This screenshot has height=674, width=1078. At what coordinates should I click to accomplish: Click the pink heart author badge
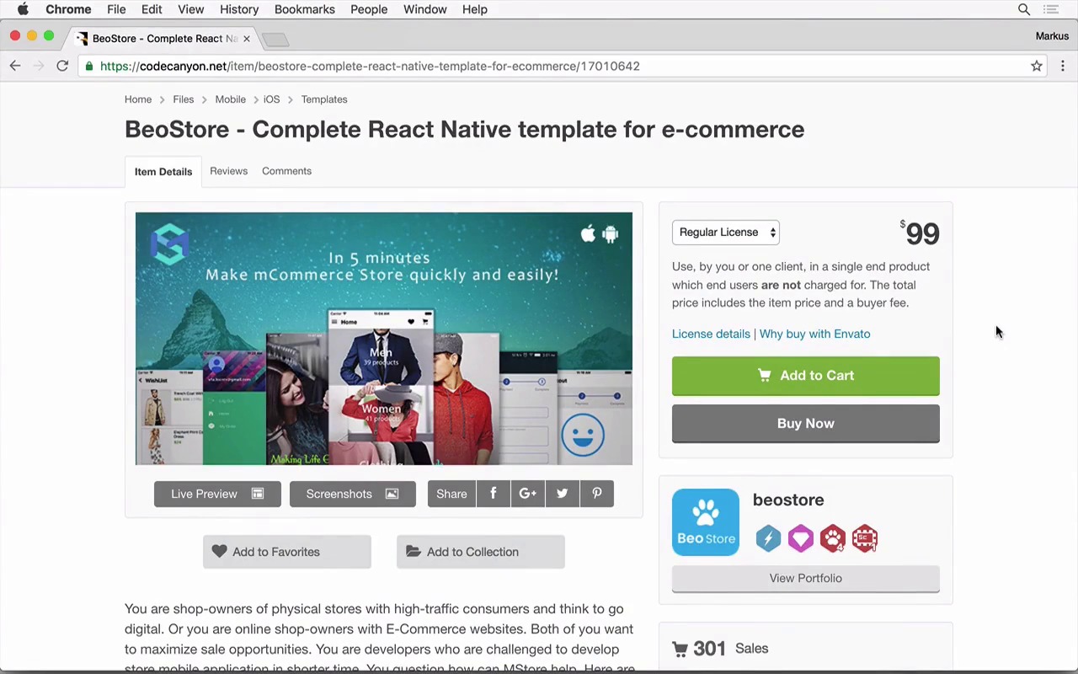800,538
